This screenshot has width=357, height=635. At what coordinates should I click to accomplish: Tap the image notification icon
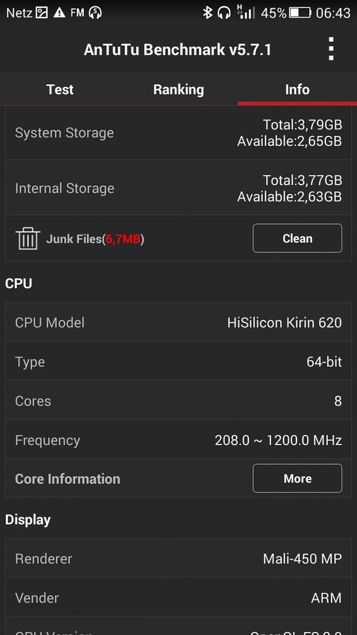(x=42, y=13)
